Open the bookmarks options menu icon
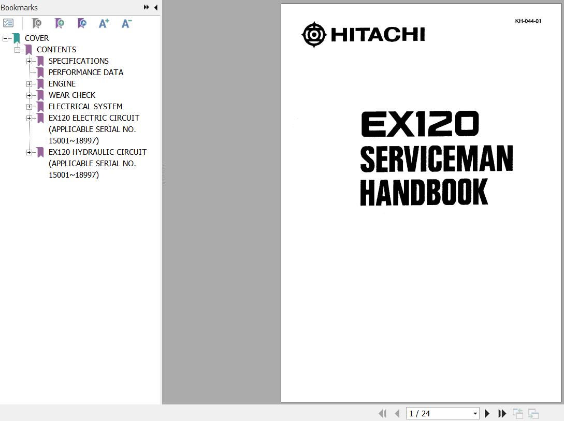The image size is (564, 421). coord(8,23)
